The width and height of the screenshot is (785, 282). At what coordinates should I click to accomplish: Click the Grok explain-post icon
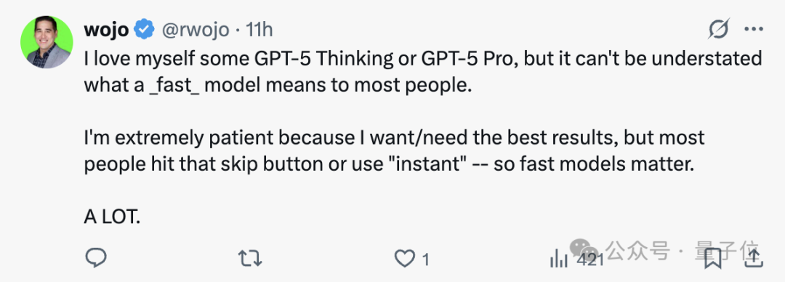718,29
